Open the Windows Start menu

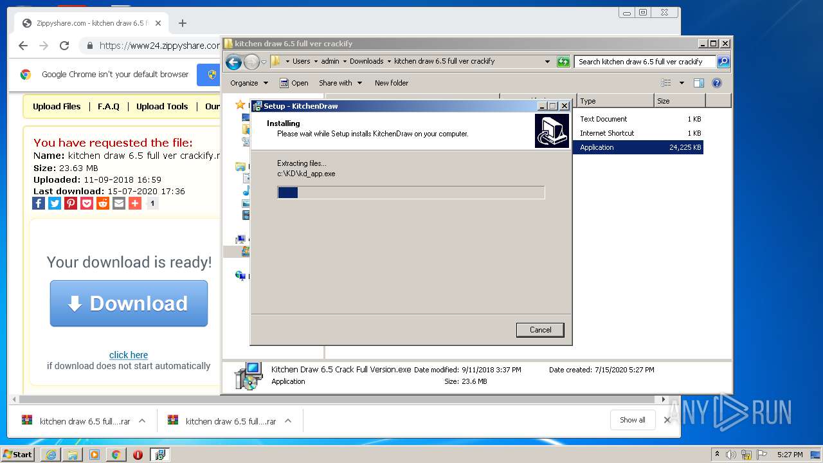tap(18, 455)
